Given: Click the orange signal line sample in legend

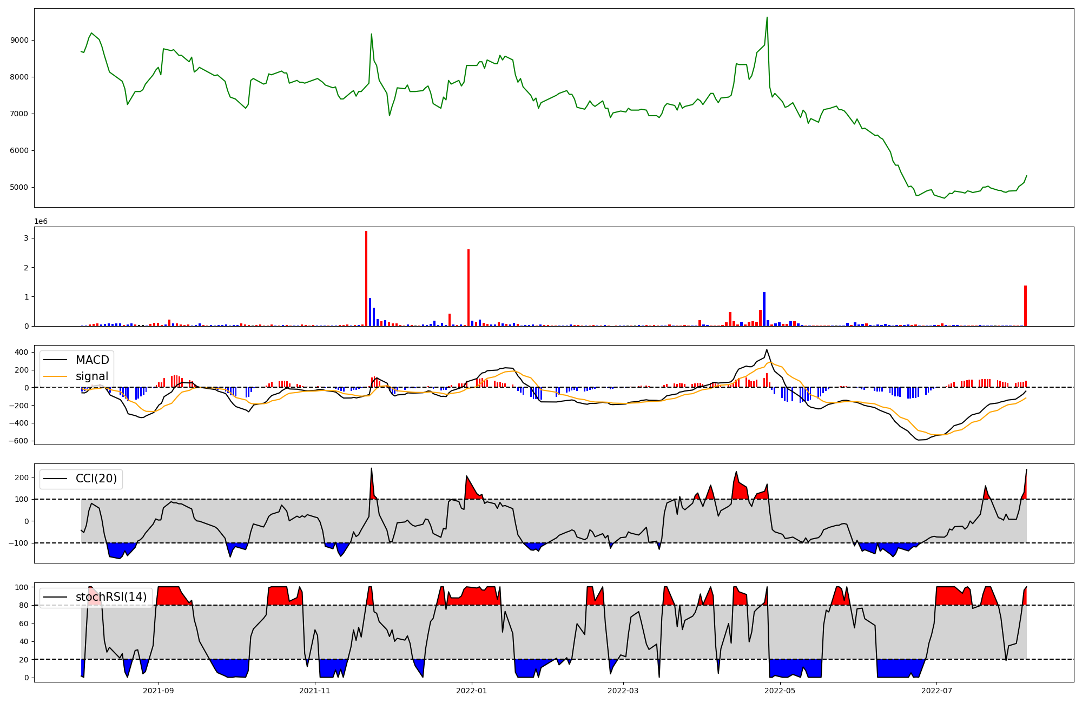Looking at the screenshot, I should click(x=55, y=376).
